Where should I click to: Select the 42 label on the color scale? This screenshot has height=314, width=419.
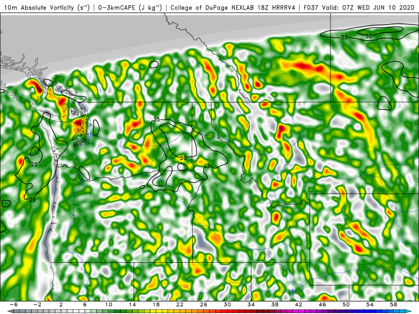[x=299, y=305]
